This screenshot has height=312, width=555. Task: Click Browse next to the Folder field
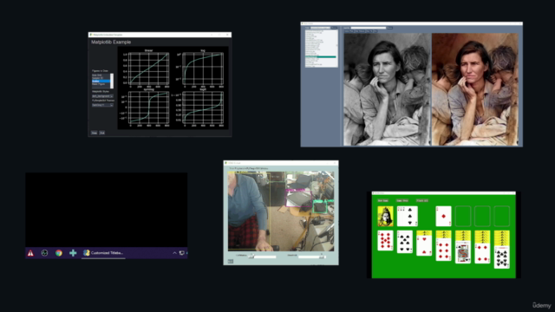coord(334,28)
